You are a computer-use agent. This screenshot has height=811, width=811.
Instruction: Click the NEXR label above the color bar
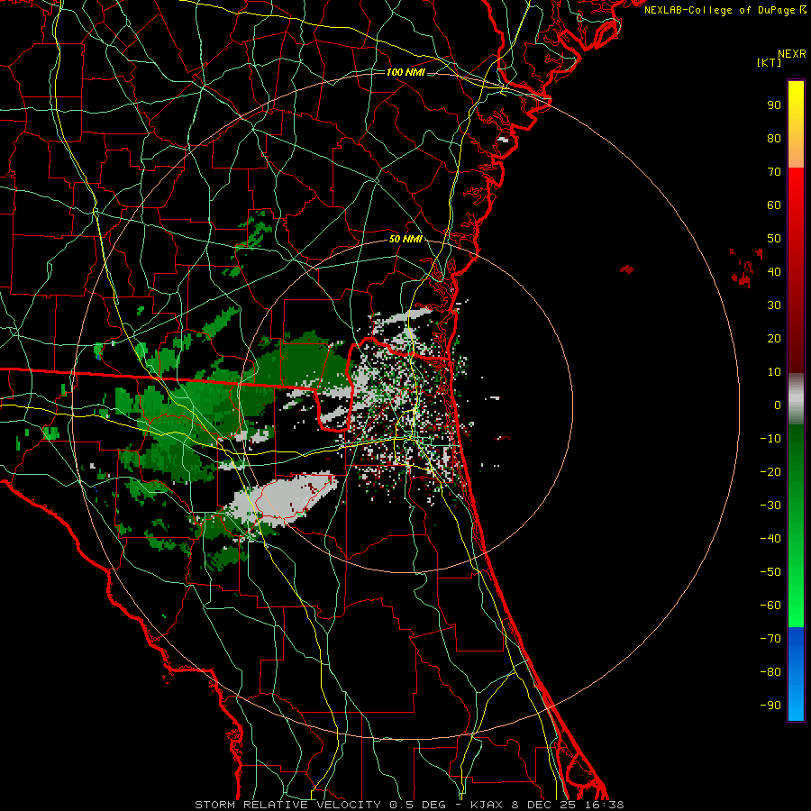point(792,54)
